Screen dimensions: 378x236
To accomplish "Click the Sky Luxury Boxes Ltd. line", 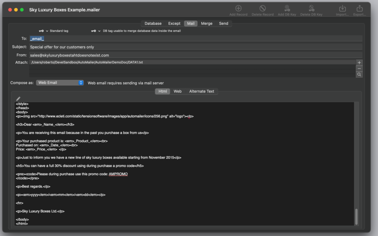I will click(x=40, y=211).
